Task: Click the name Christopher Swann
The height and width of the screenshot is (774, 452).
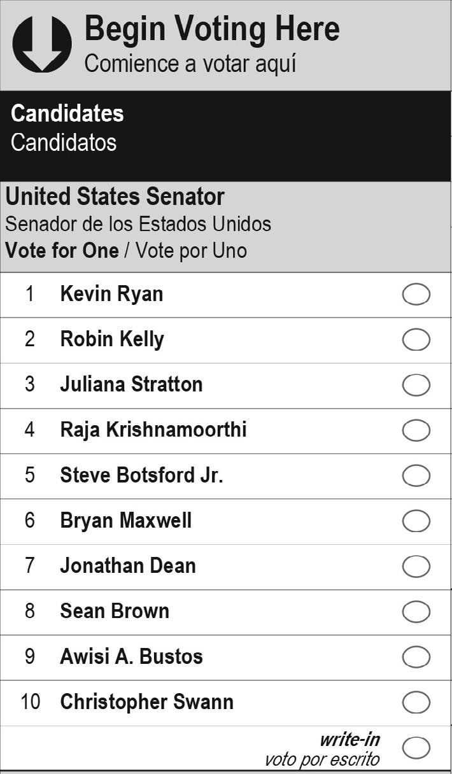Action: (146, 702)
